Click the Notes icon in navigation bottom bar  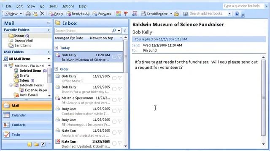pyautogui.click(x=30, y=144)
